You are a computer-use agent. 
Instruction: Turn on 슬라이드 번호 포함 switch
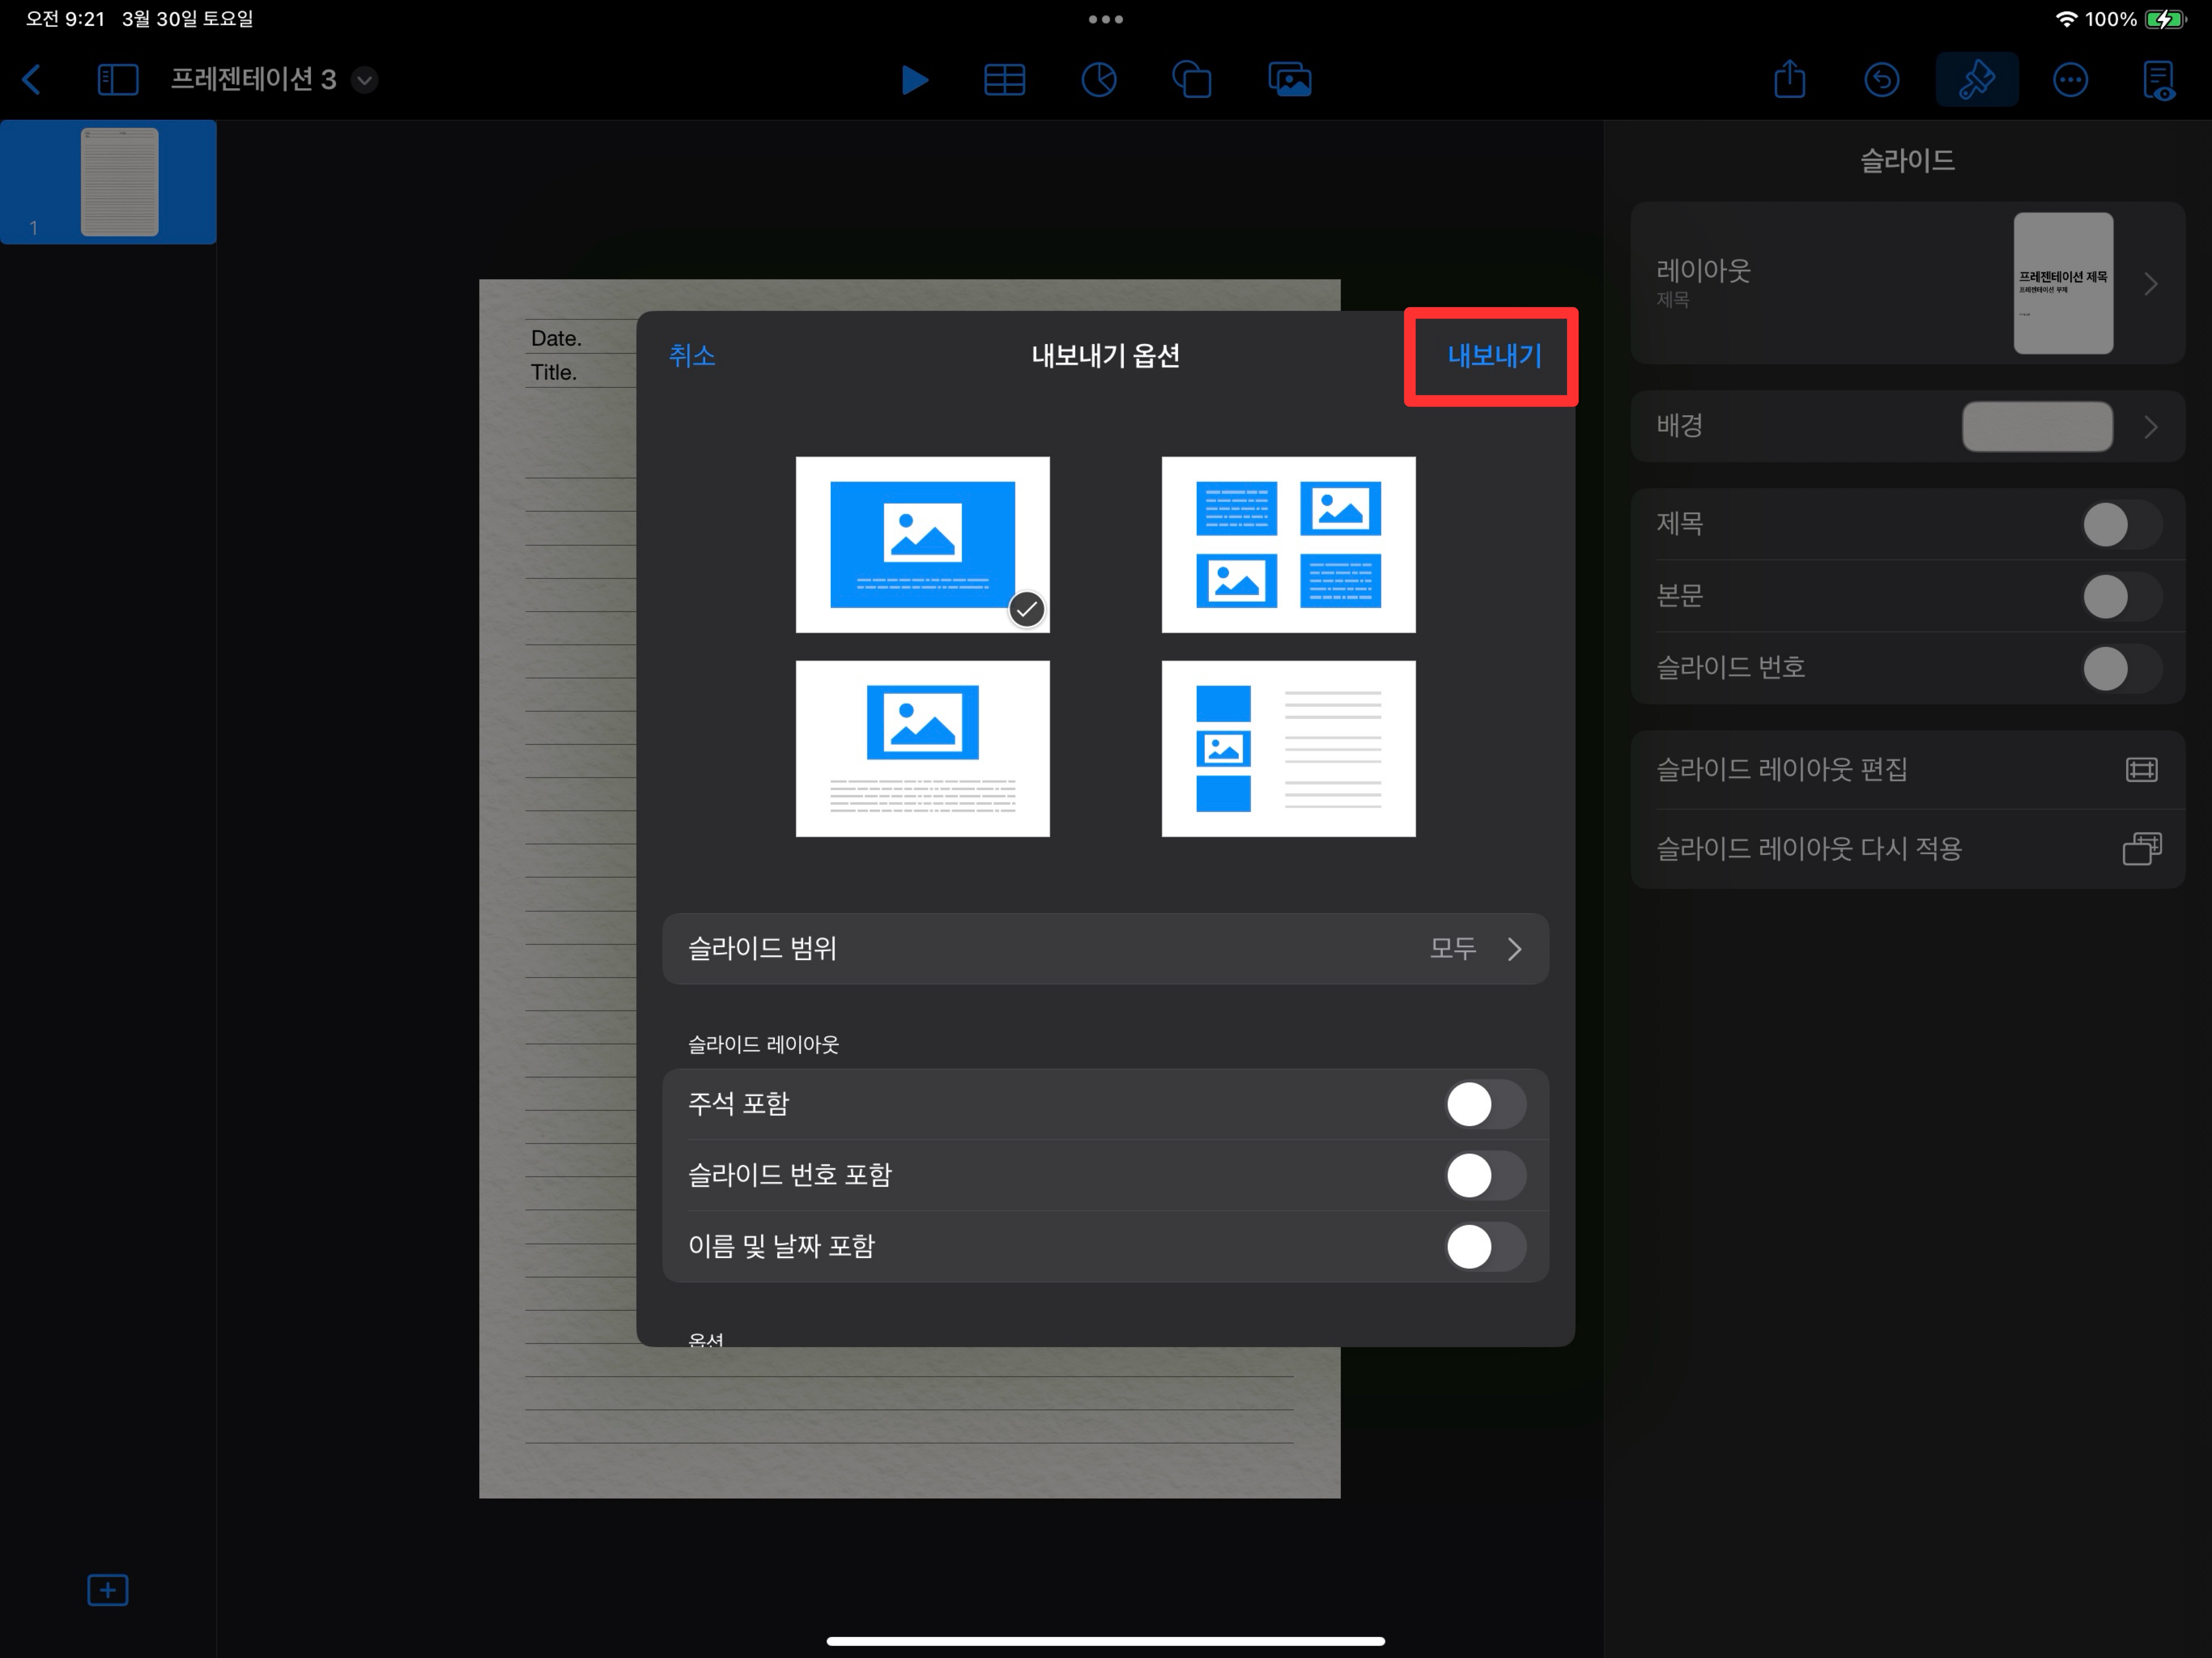click(1484, 1175)
